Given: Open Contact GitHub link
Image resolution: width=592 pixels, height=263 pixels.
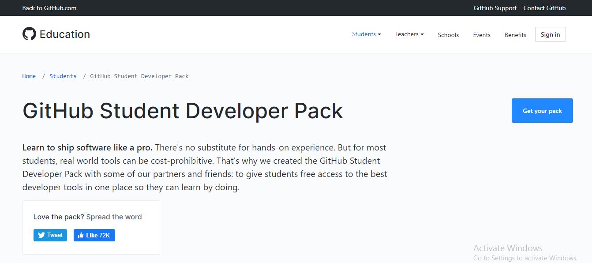Looking at the screenshot, I should [544, 8].
